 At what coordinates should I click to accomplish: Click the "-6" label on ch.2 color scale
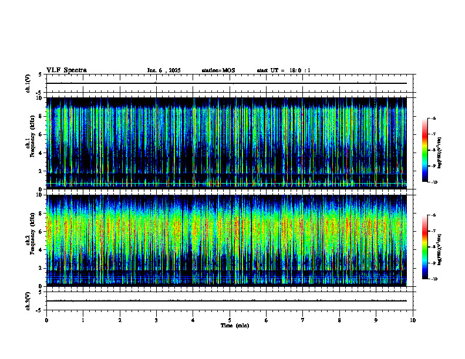point(433,215)
